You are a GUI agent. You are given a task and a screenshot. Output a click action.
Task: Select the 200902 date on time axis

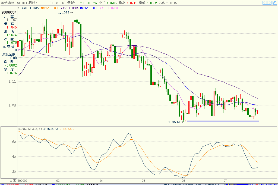(x=23, y=181)
